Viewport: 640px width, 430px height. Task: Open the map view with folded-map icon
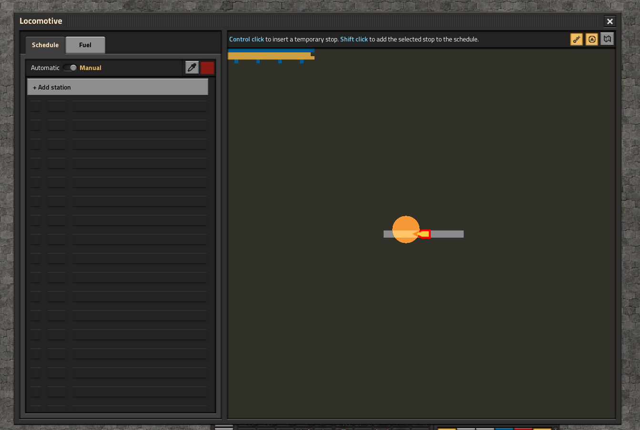(607, 39)
